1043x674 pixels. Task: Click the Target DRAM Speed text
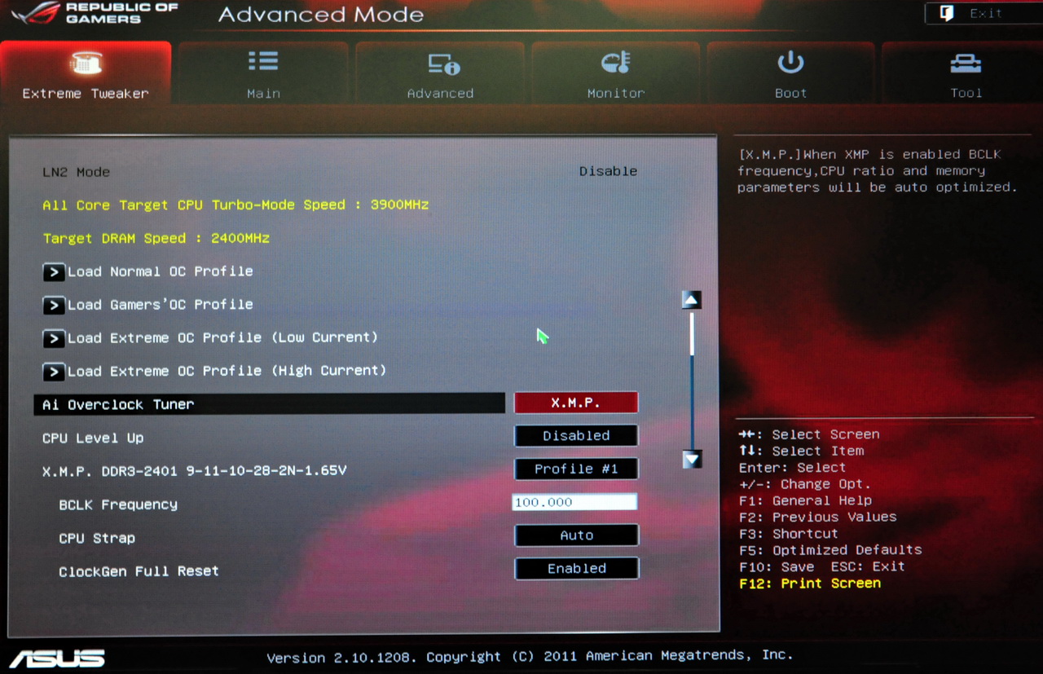point(156,238)
